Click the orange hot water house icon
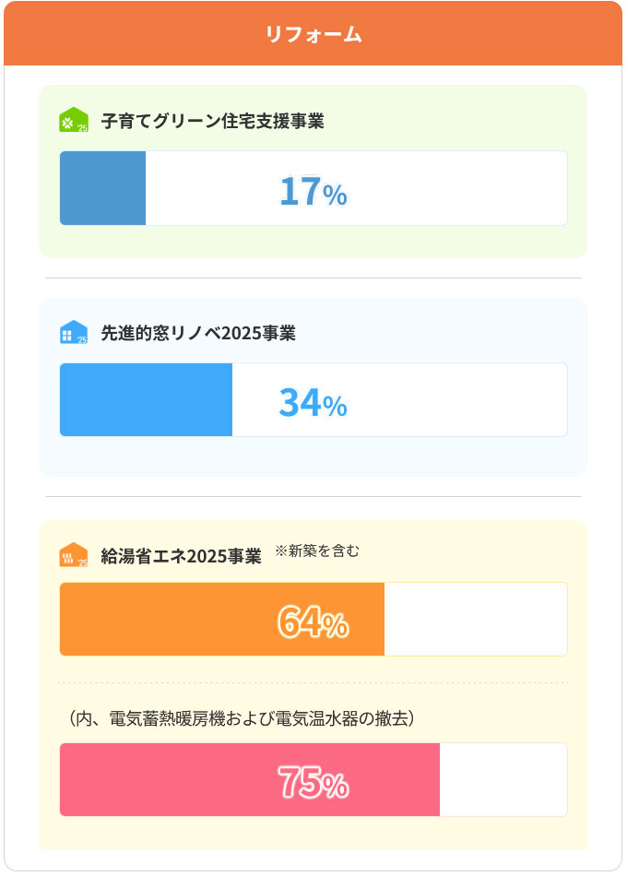The height and width of the screenshot is (876, 627). click(73, 555)
